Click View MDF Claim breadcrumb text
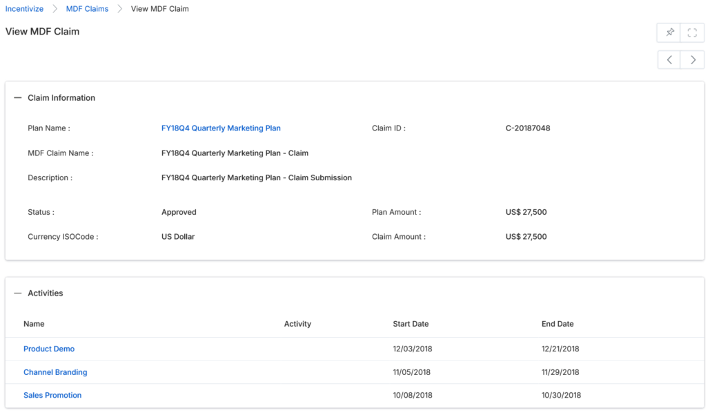The width and height of the screenshot is (710, 415). 160,8
